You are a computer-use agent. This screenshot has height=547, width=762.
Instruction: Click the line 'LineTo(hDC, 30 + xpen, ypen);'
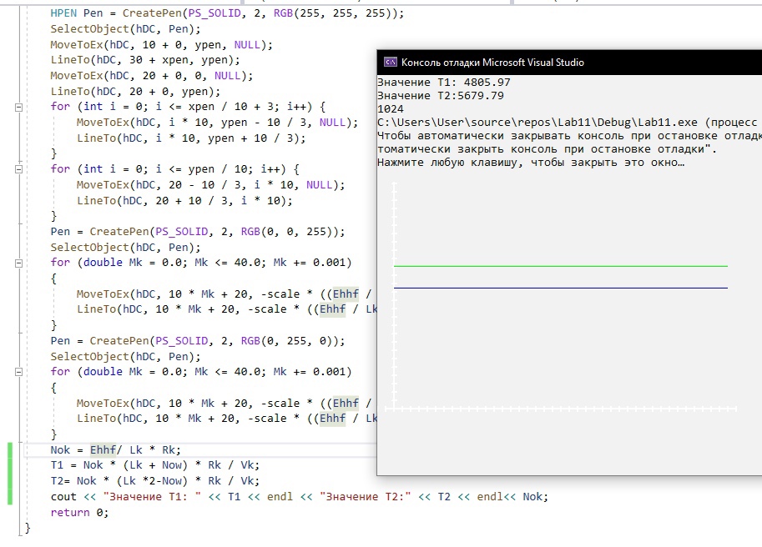point(145,60)
